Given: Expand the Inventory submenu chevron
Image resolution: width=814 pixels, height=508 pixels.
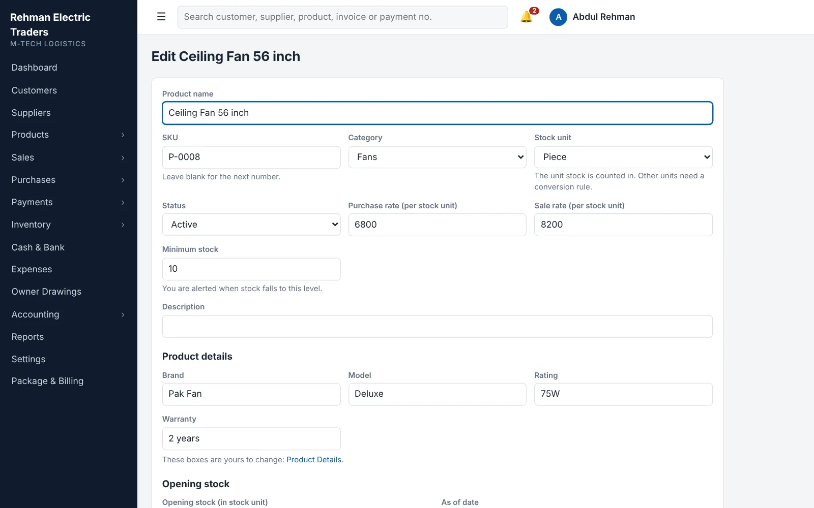Looking at the screenshot, I should pos(123,225).
